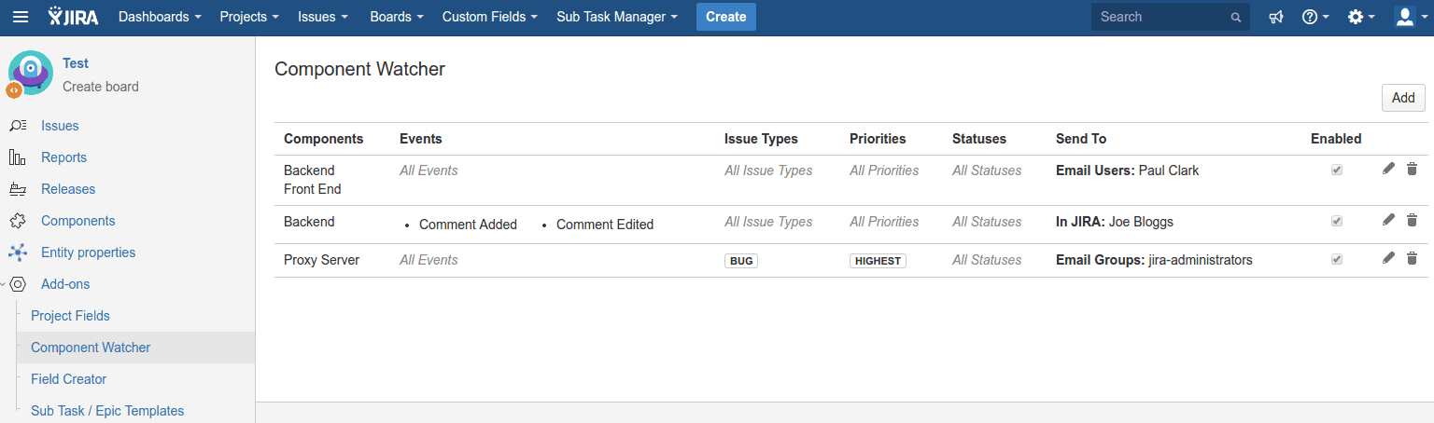
Task: Click the blue Create button
Action: click(726, 17)
